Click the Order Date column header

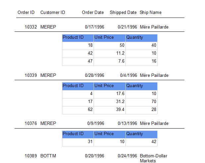tap(93, 12)
